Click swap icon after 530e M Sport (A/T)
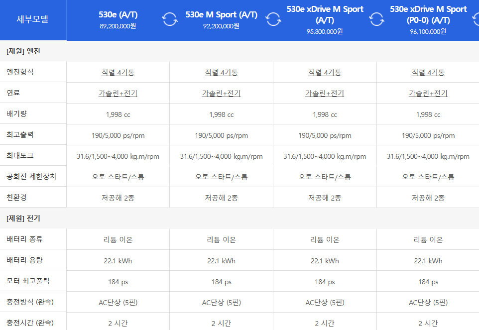This screenshot has height=330, width=479. tap(273, 19)
